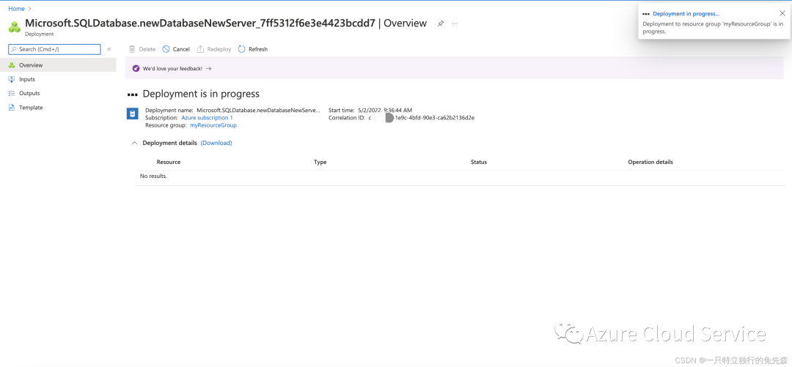Open the Deployment in progress notification title

(x=686, y=14)
